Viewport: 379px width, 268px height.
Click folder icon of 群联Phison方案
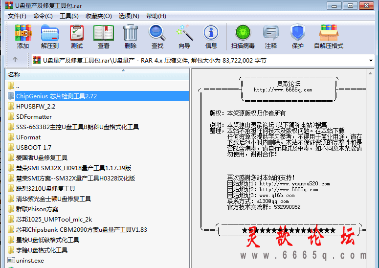click(11, 209)
